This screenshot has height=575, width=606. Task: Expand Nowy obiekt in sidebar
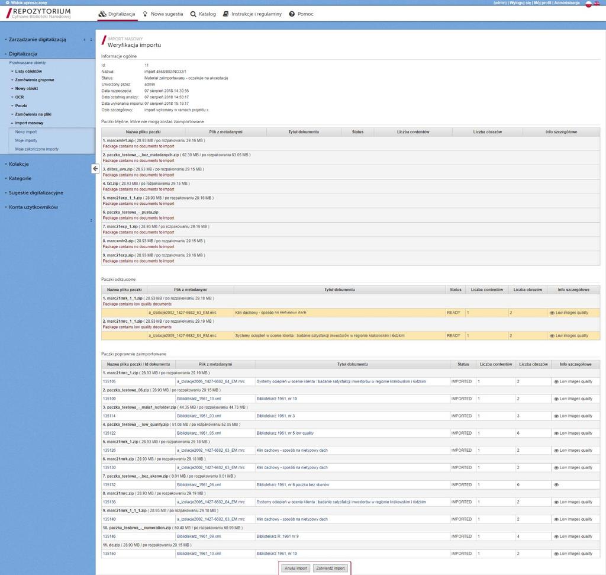point(26,89)
